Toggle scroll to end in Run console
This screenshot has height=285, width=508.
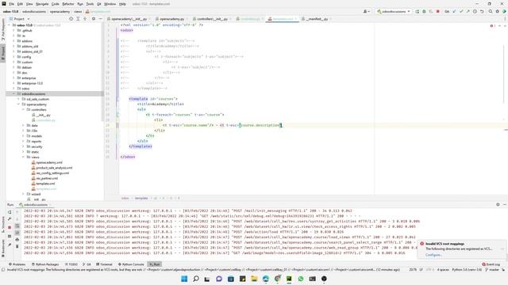pos(17,233)
